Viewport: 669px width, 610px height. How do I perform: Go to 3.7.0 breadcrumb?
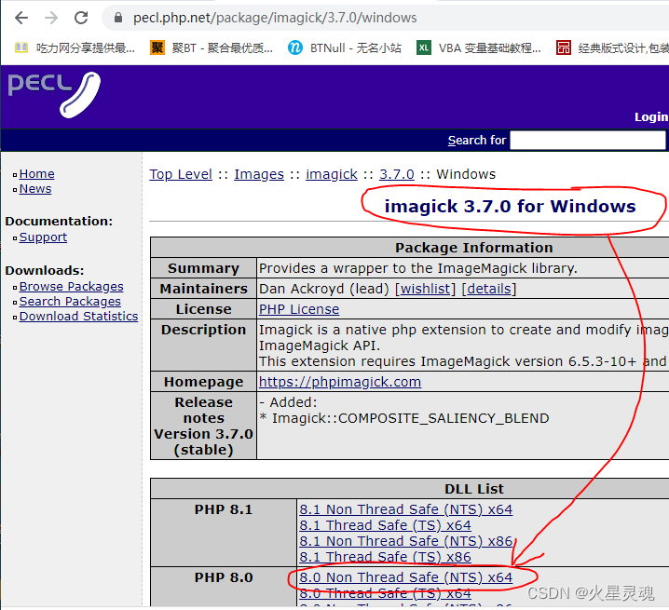click(x=397, y=174)
